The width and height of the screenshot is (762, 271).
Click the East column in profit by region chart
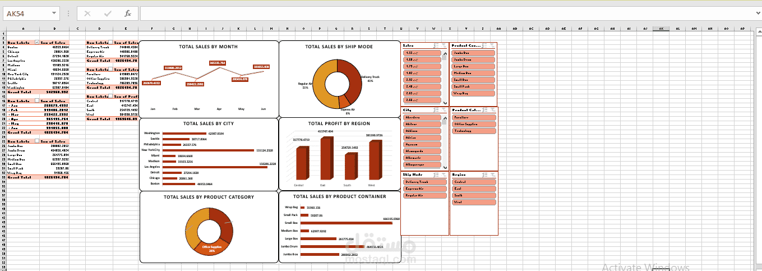tap(326, 159)
